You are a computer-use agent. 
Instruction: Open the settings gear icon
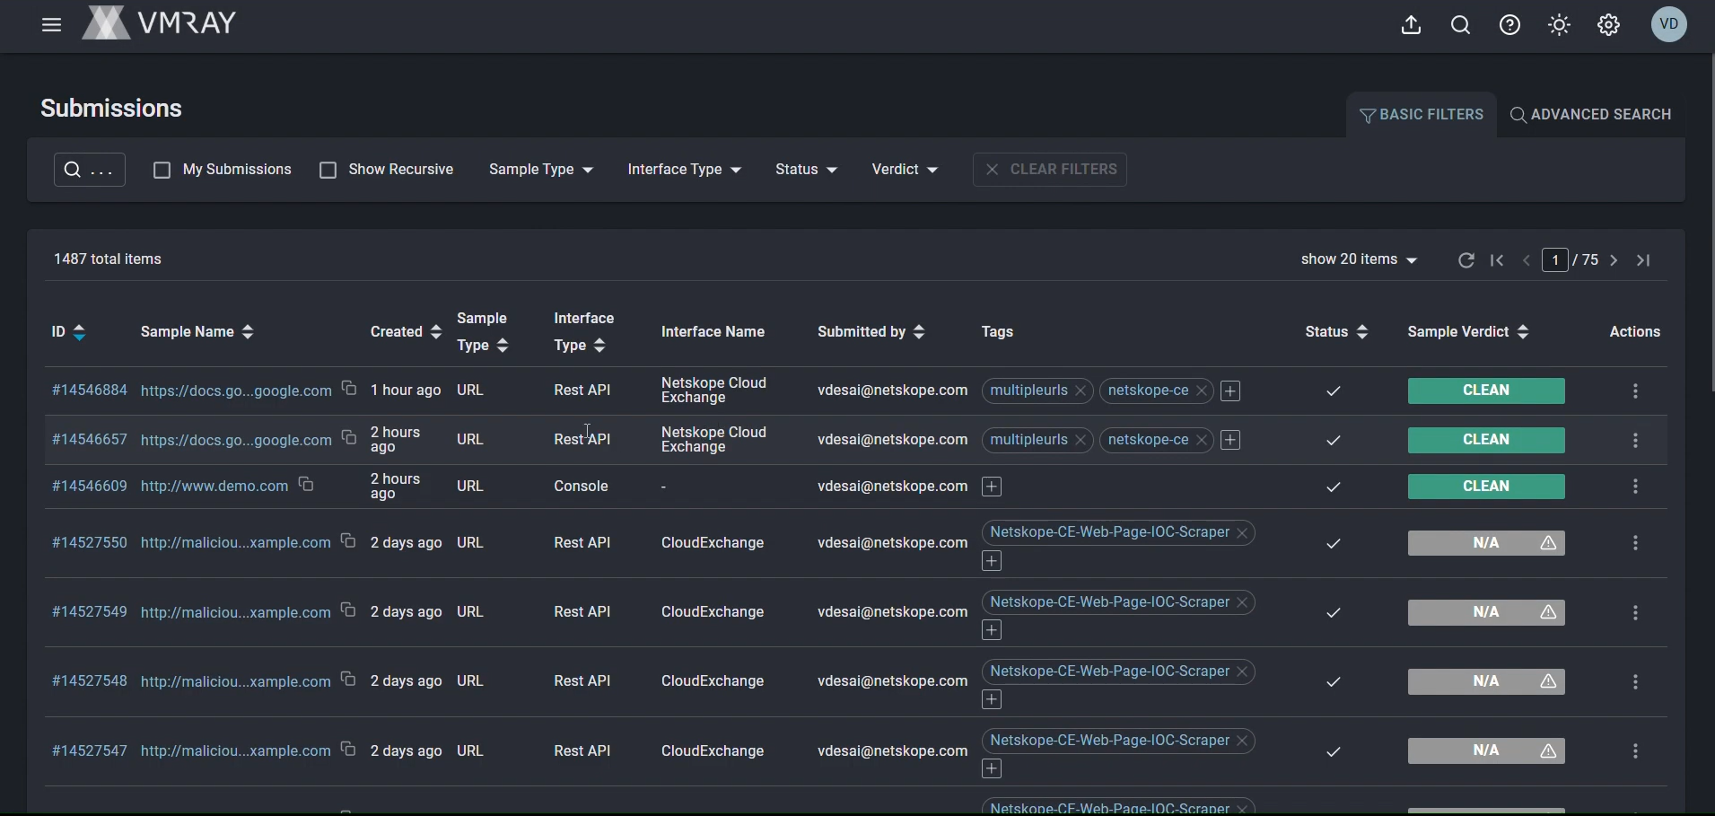(x=1609, y=25)
